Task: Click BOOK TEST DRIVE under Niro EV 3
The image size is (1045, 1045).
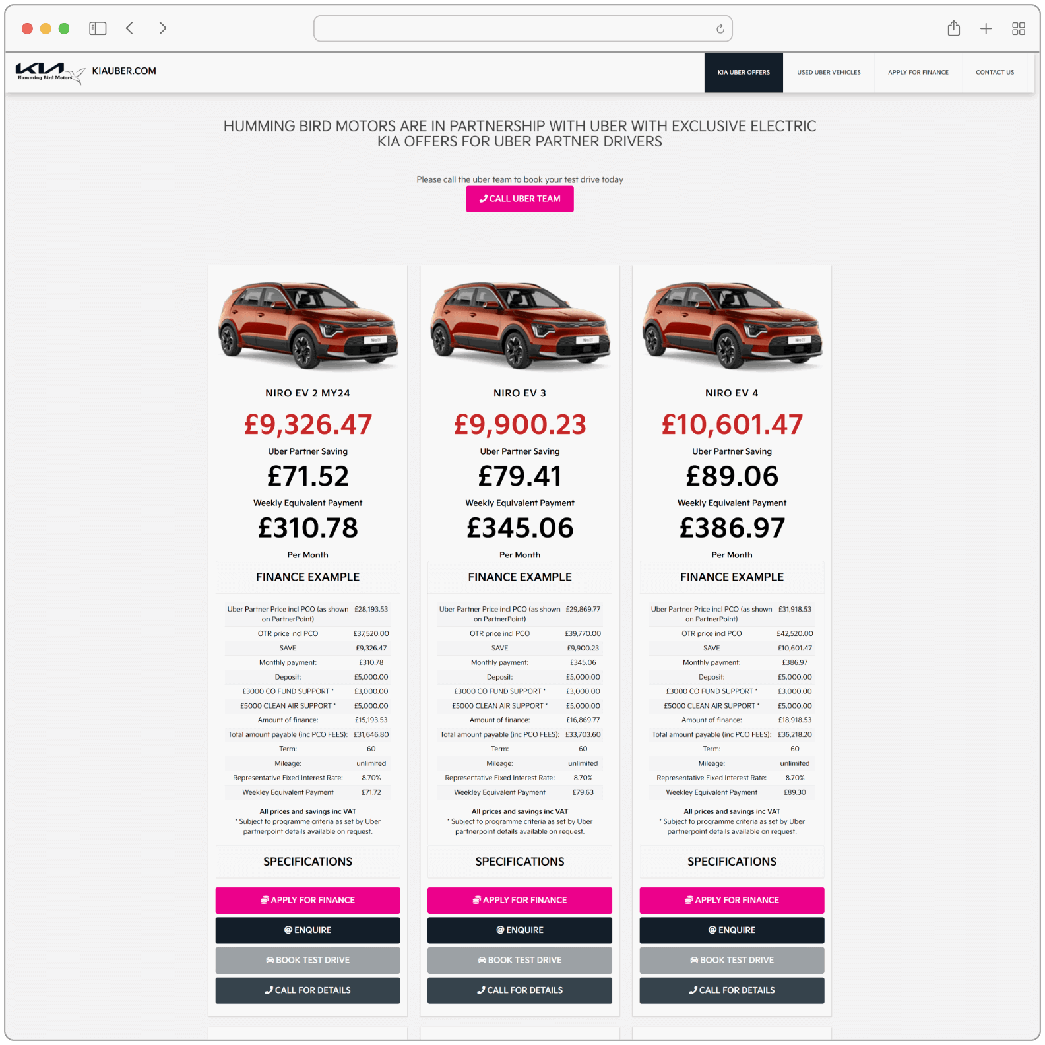Action: point(520,961)
